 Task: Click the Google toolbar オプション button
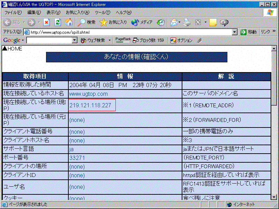181,40
